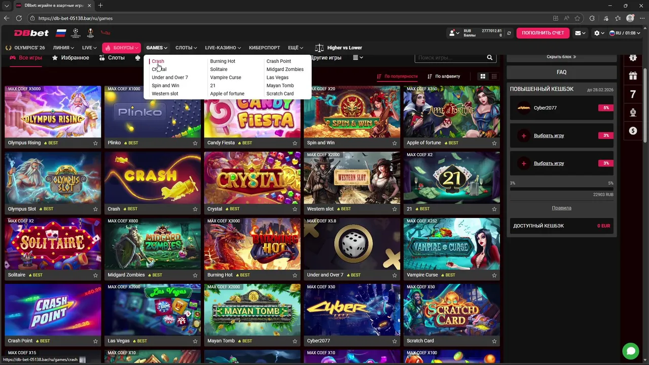
Task: Switch to the Избранное tab
Action: (x=70, y=58)
